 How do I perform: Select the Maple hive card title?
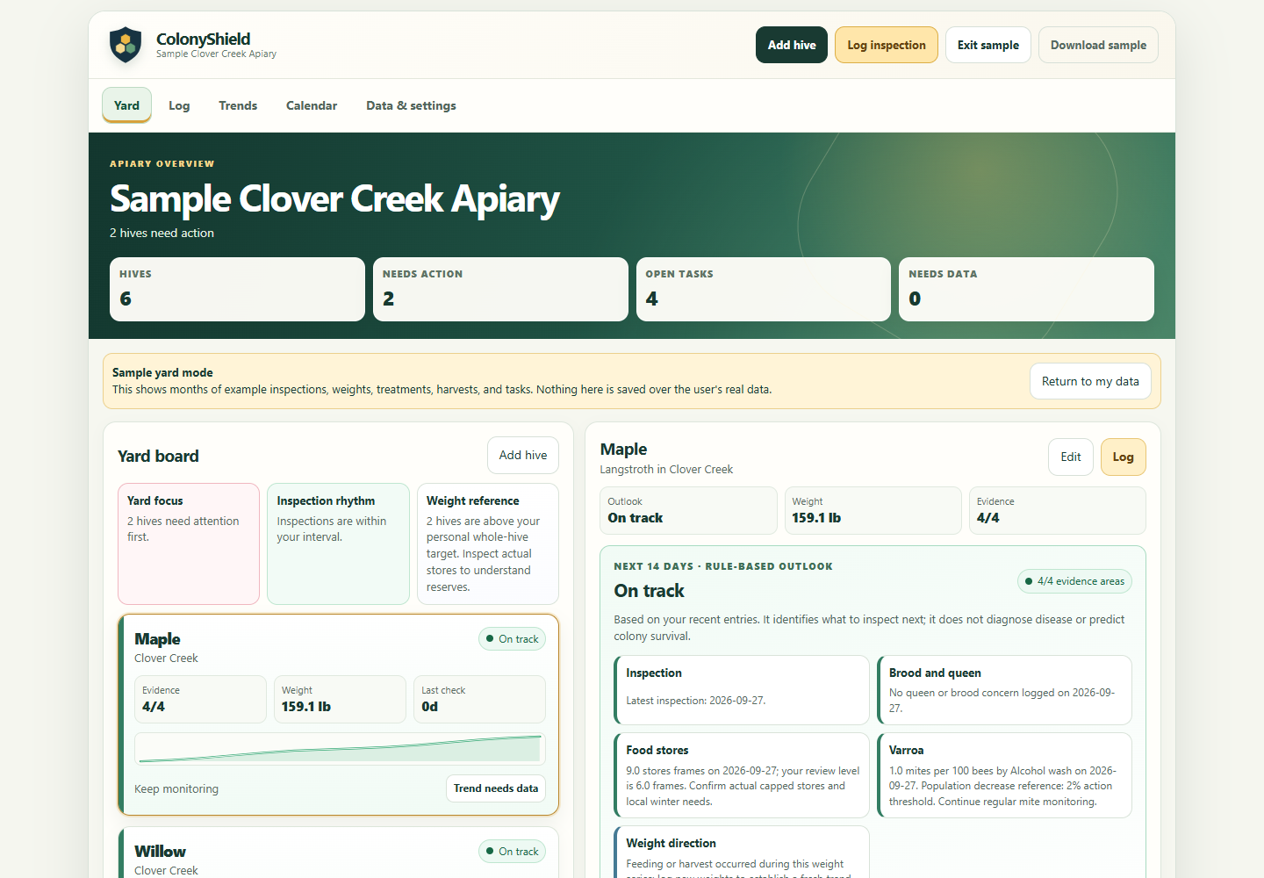coord(158,639)
